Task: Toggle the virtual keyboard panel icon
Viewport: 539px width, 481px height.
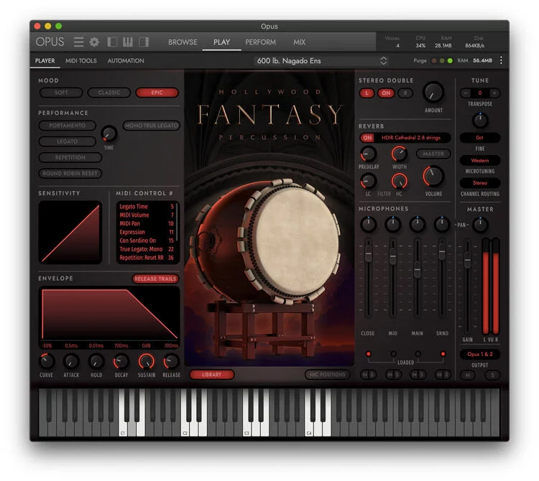Action: [128, 42]
